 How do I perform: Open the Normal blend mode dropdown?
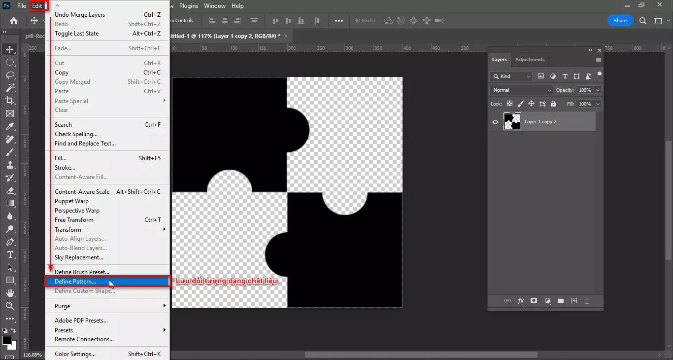(520, 90)
